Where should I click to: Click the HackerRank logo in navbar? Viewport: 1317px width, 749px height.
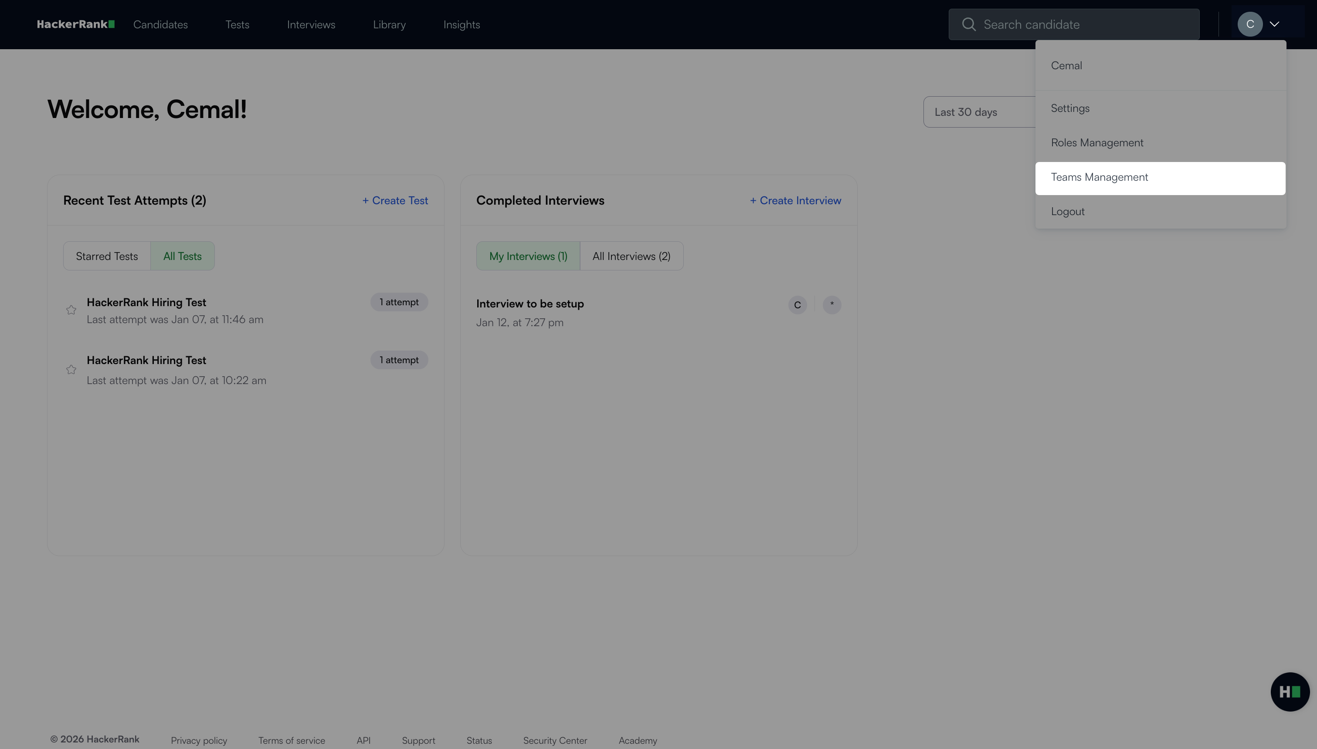[76, 24]
